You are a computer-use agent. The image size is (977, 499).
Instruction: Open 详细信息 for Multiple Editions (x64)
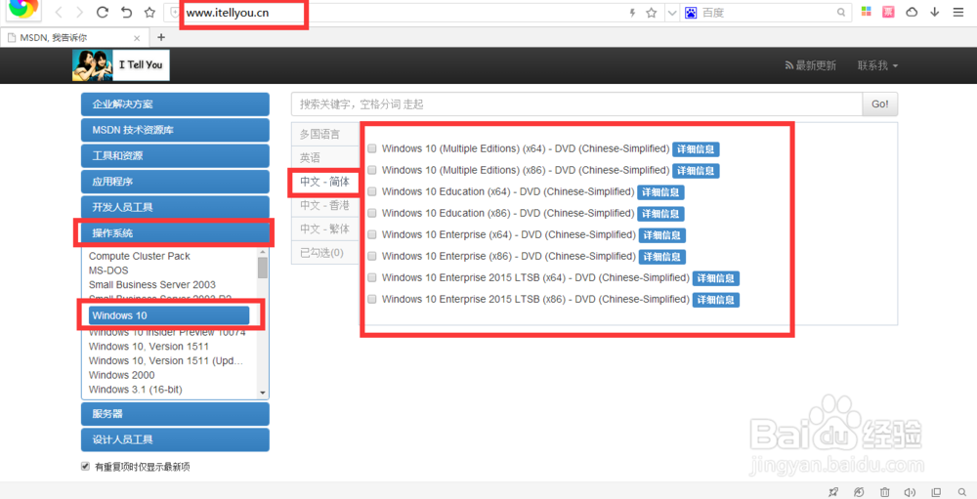tap(696, 149)
